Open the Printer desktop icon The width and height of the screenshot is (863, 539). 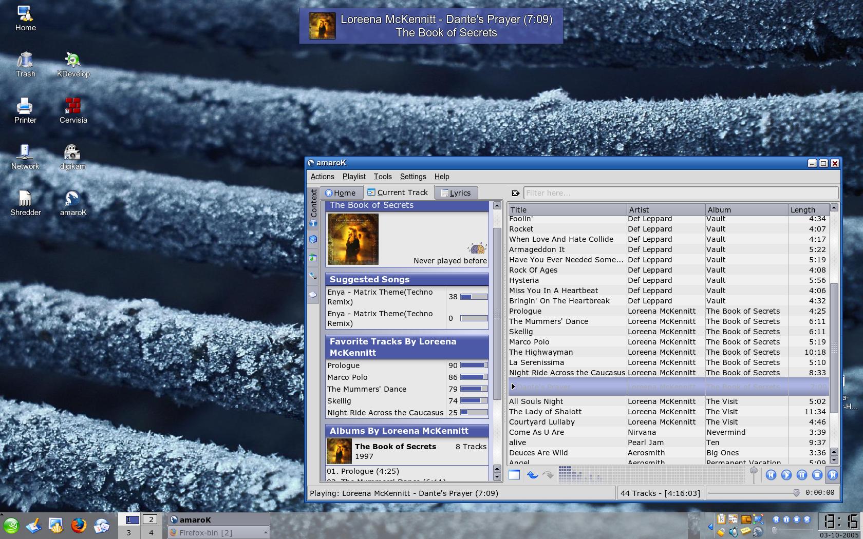(25, 111)
